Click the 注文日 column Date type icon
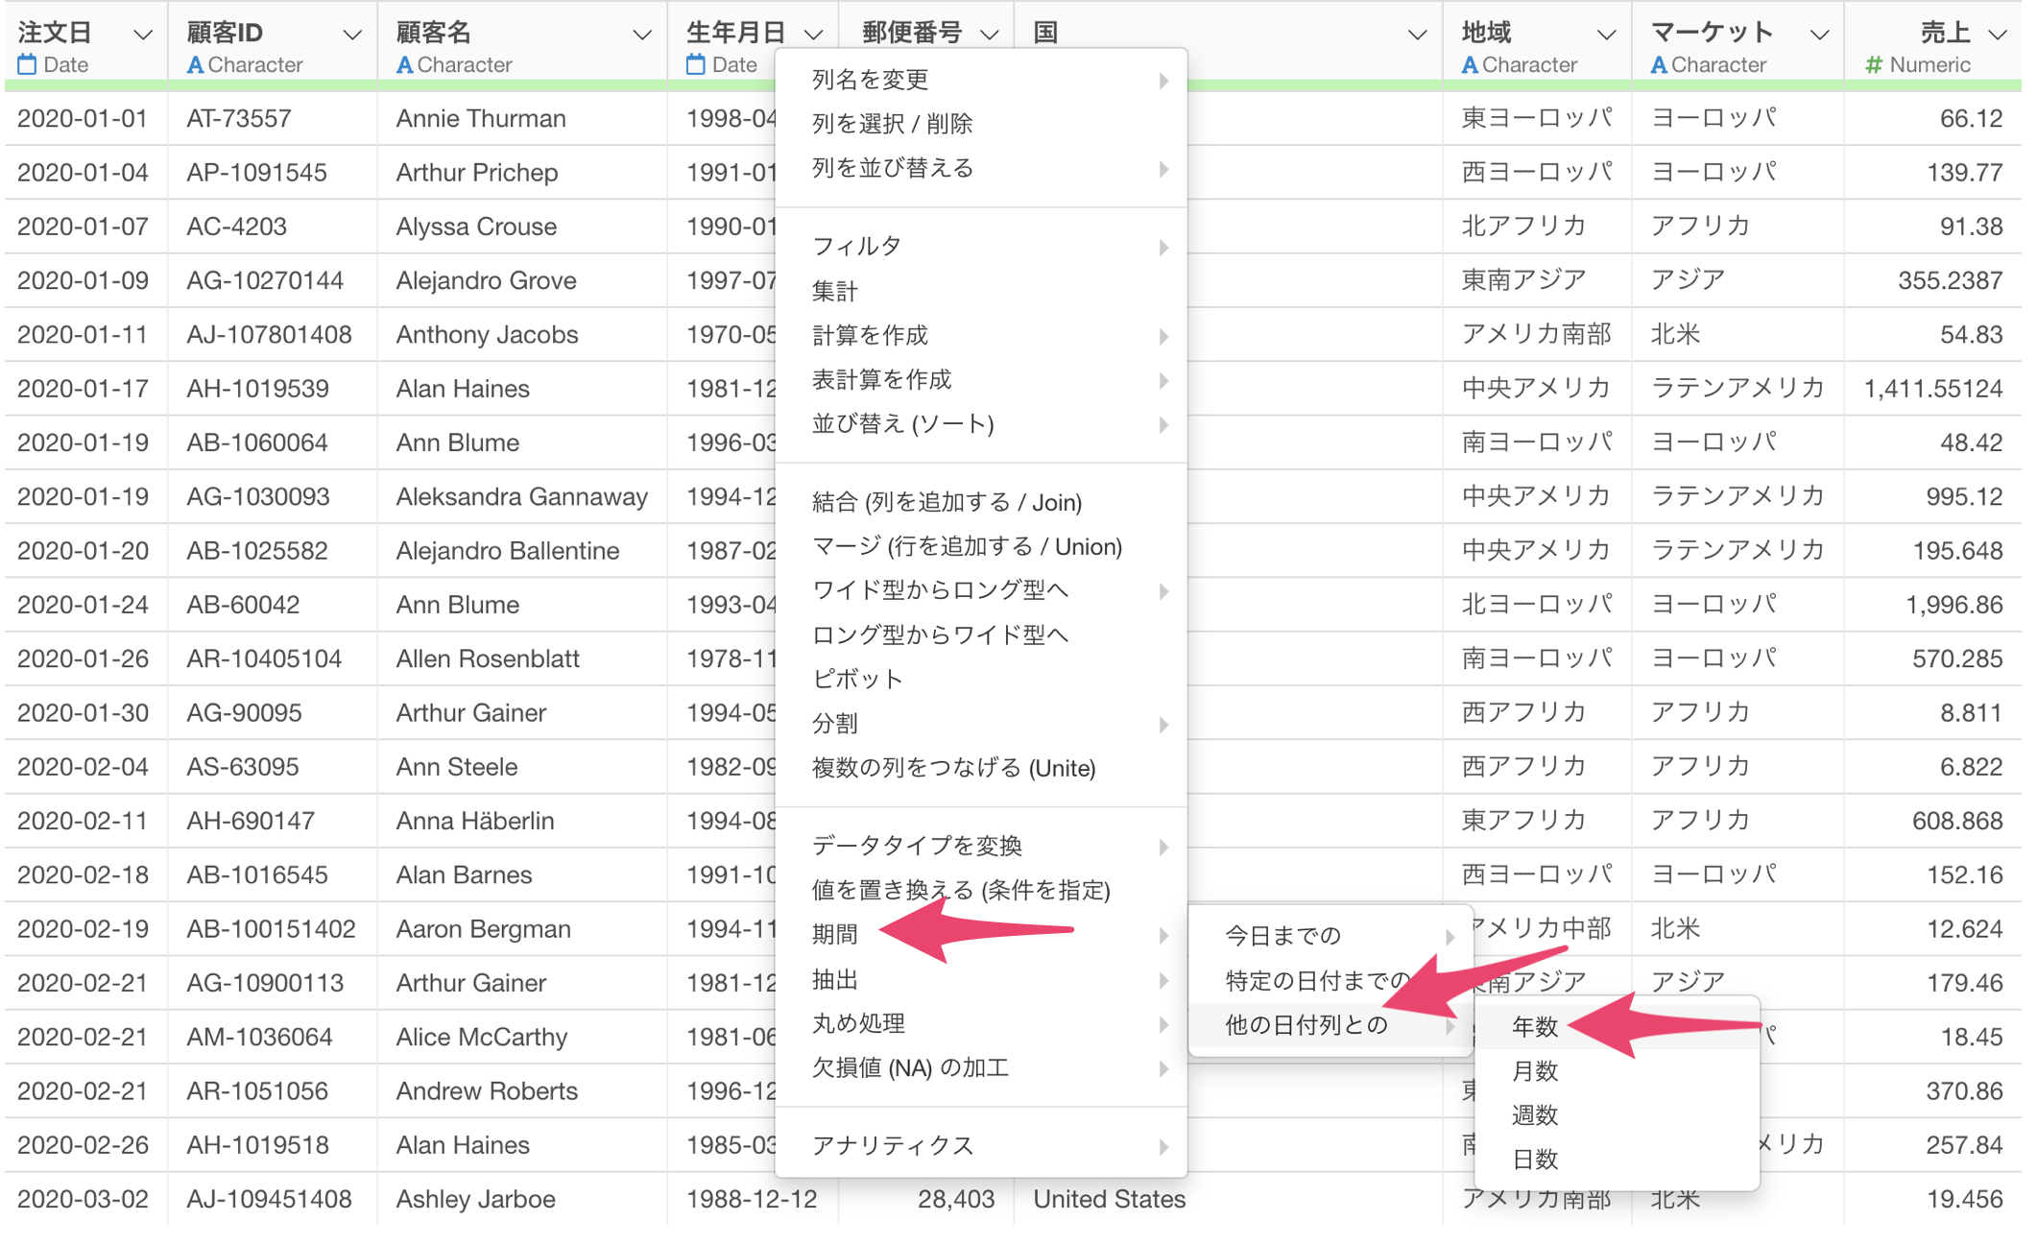The width and height of the screenshot is (2037, 1244). coord(27,65)
